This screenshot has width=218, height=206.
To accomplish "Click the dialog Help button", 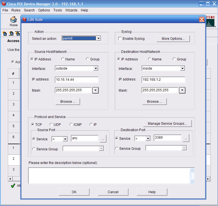I will [x=152, y=192].
